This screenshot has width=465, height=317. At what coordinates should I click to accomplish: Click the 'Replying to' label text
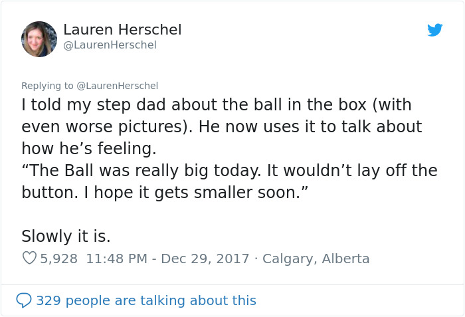[x=48, y=86]
